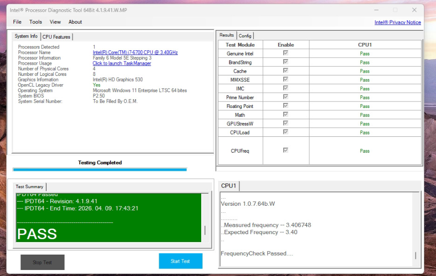Click the 'Intel(R) HD Graphics 530' value
This screenshot has width=436, height=276.
point(118,80)
